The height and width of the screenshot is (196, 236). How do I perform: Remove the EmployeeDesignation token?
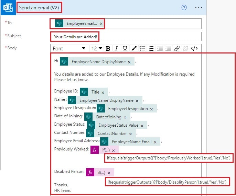151,109
